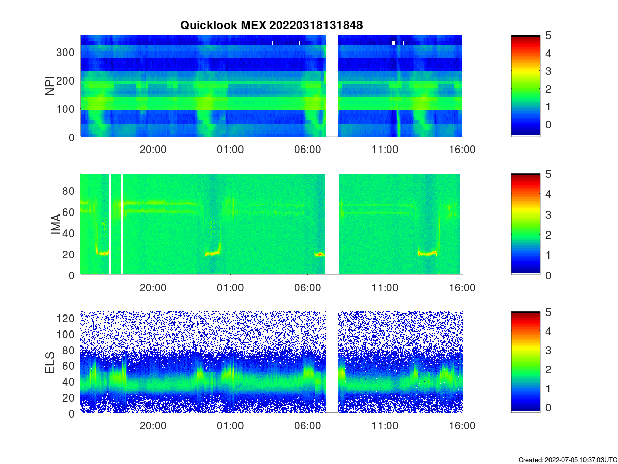This screenshot has height=464, width=618.
Task: Click the 3 label on NPI colorbar
Action: 548,71
